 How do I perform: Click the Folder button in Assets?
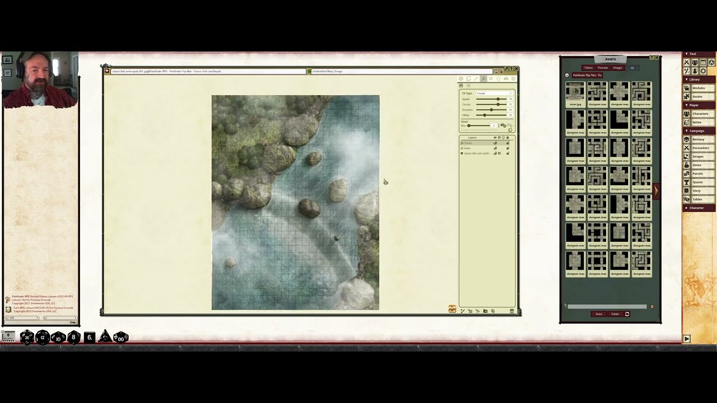tap(615, 314)
